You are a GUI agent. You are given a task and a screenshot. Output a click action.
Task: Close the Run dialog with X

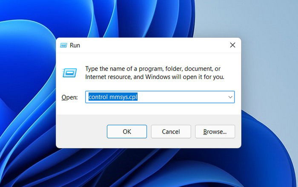coord(232,45)
